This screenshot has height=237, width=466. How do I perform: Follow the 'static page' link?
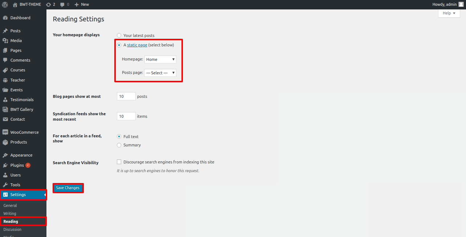(137, 45)
